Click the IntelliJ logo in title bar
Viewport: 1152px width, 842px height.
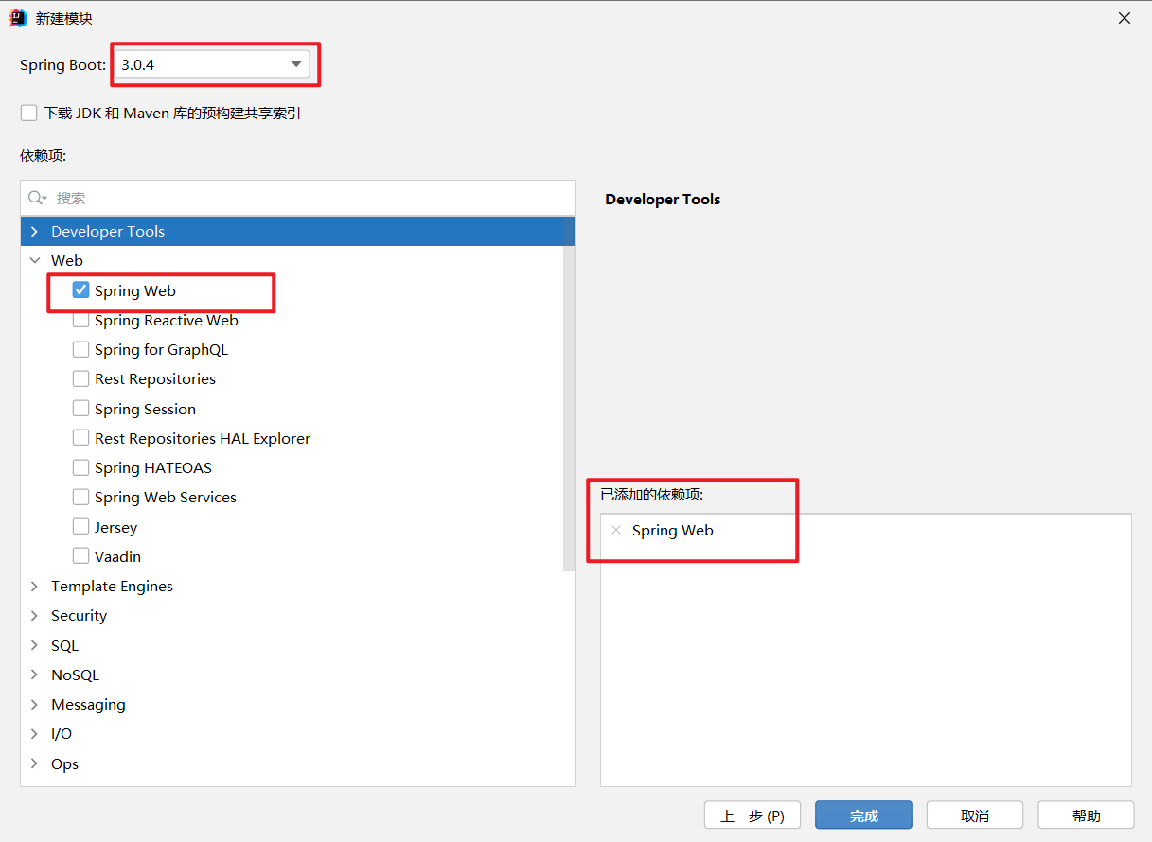[18, 18]
